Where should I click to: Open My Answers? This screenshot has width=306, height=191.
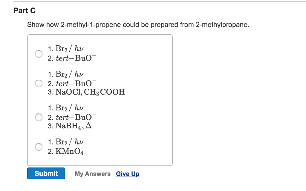[x=92, y=173]
